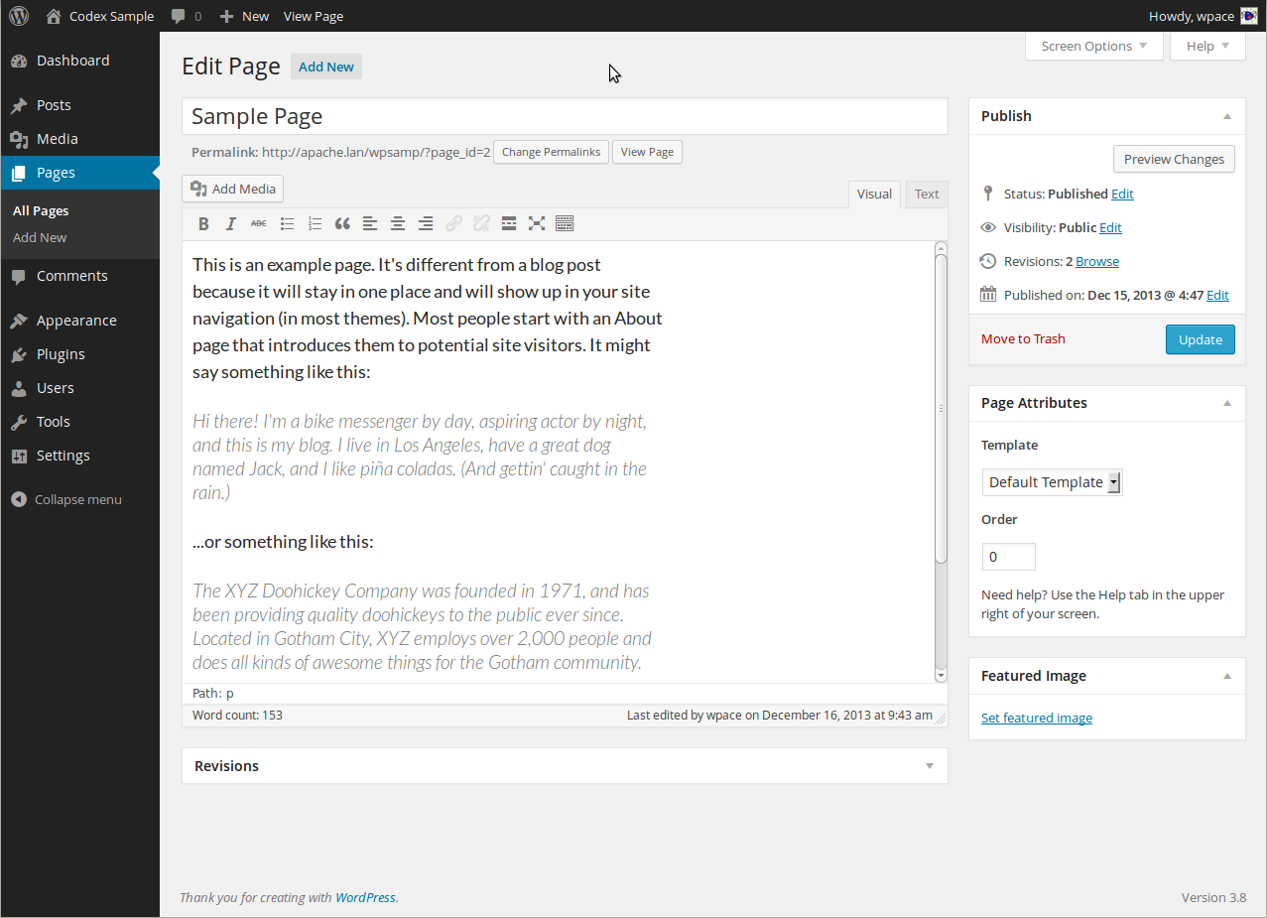Enter distraction-free fullscreen writing mode
1267x918 pixels.
tap(537, 224)
